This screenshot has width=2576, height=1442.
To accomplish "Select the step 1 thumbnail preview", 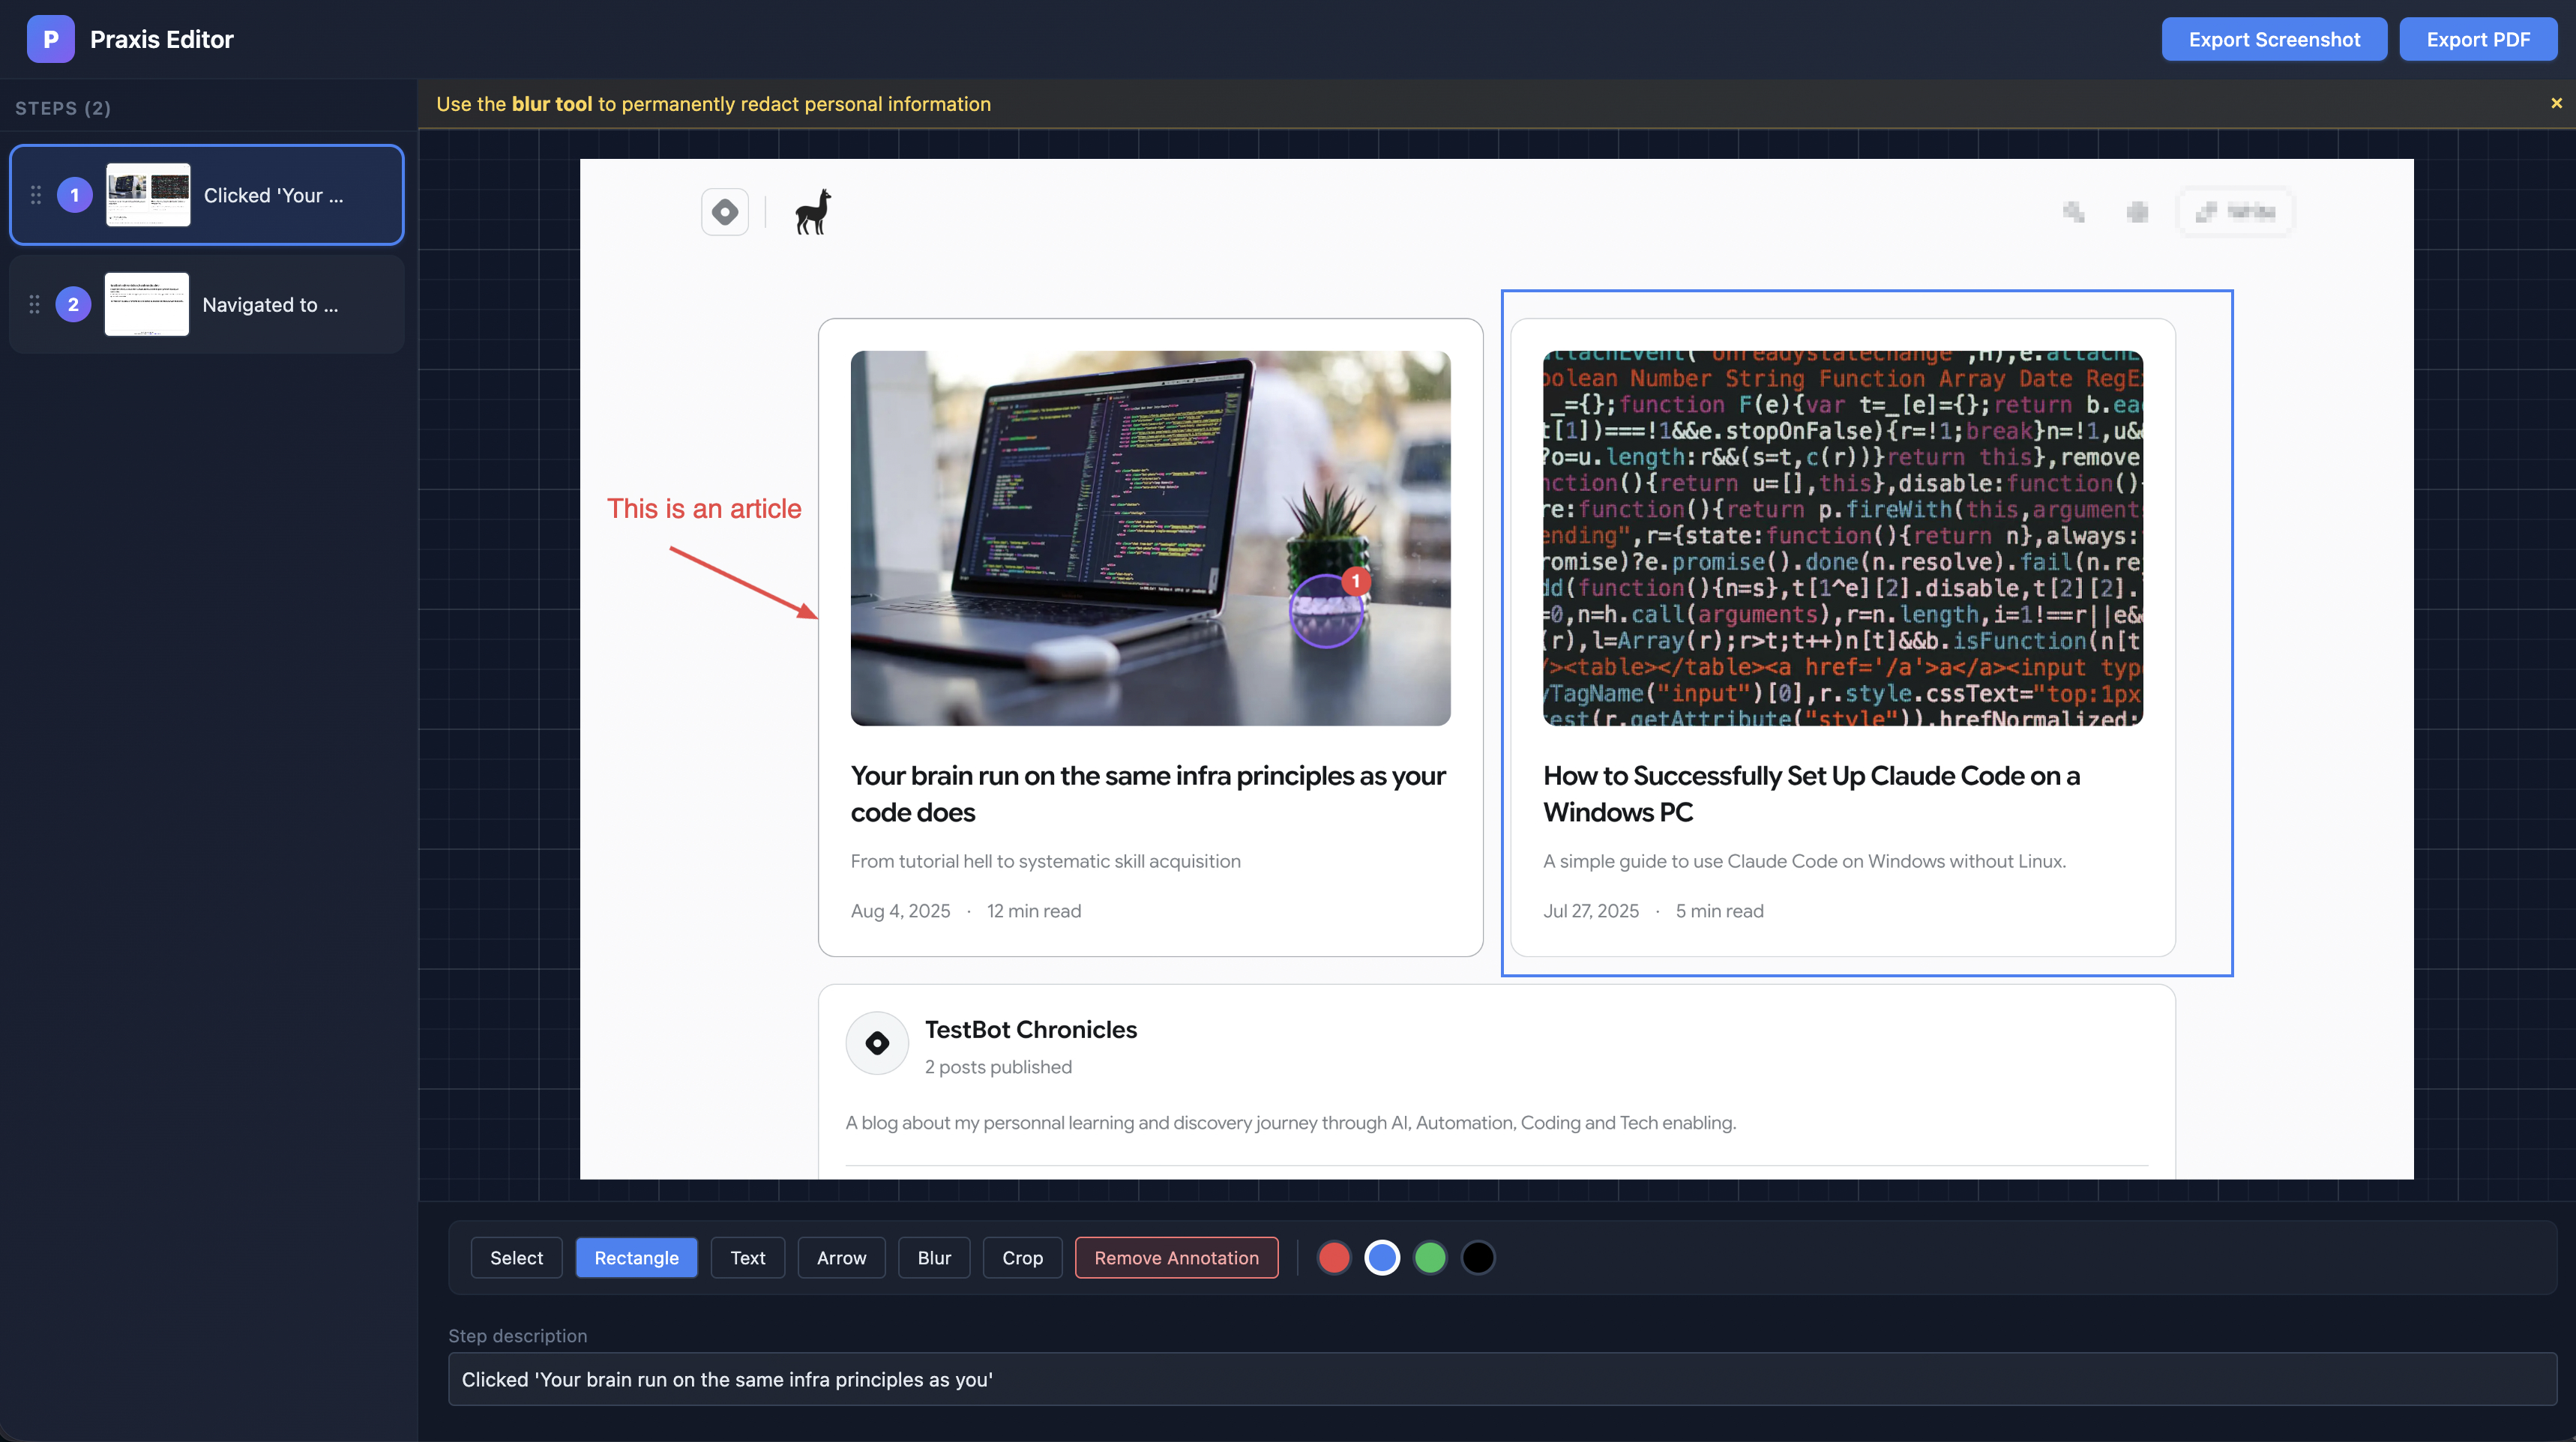I will [x=148, y=195].
